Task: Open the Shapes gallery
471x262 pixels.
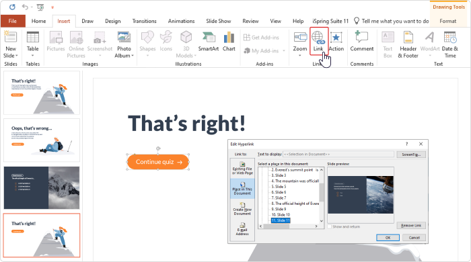Action: 147,44
